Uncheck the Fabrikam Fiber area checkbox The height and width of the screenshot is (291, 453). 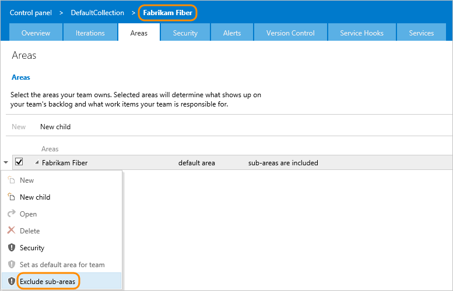point(19,162)
